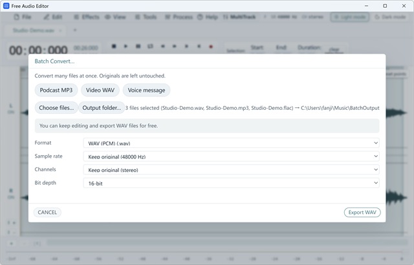Expand the Channels dropdown
This screenshot has height=265, width=414.
(x=232, y=169)
